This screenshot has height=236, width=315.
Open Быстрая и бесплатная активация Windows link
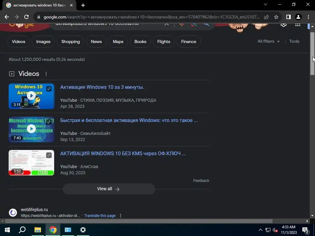tap(129, 120)
